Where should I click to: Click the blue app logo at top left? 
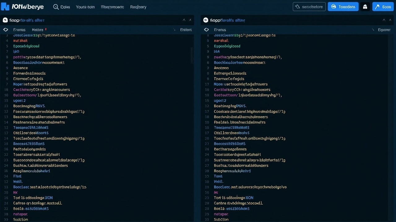[5, 6]
